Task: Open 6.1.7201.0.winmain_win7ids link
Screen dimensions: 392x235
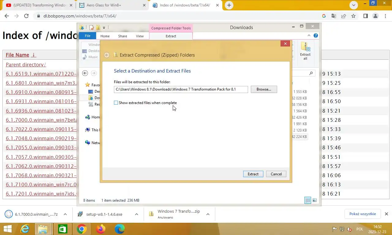Action: (41, 194)
